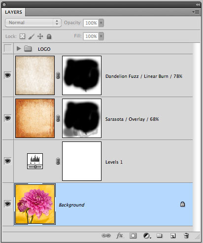Click mask link chain on Dandelion Fuzz layer
The image size is (203, 243).
click(x=58, y=75)
